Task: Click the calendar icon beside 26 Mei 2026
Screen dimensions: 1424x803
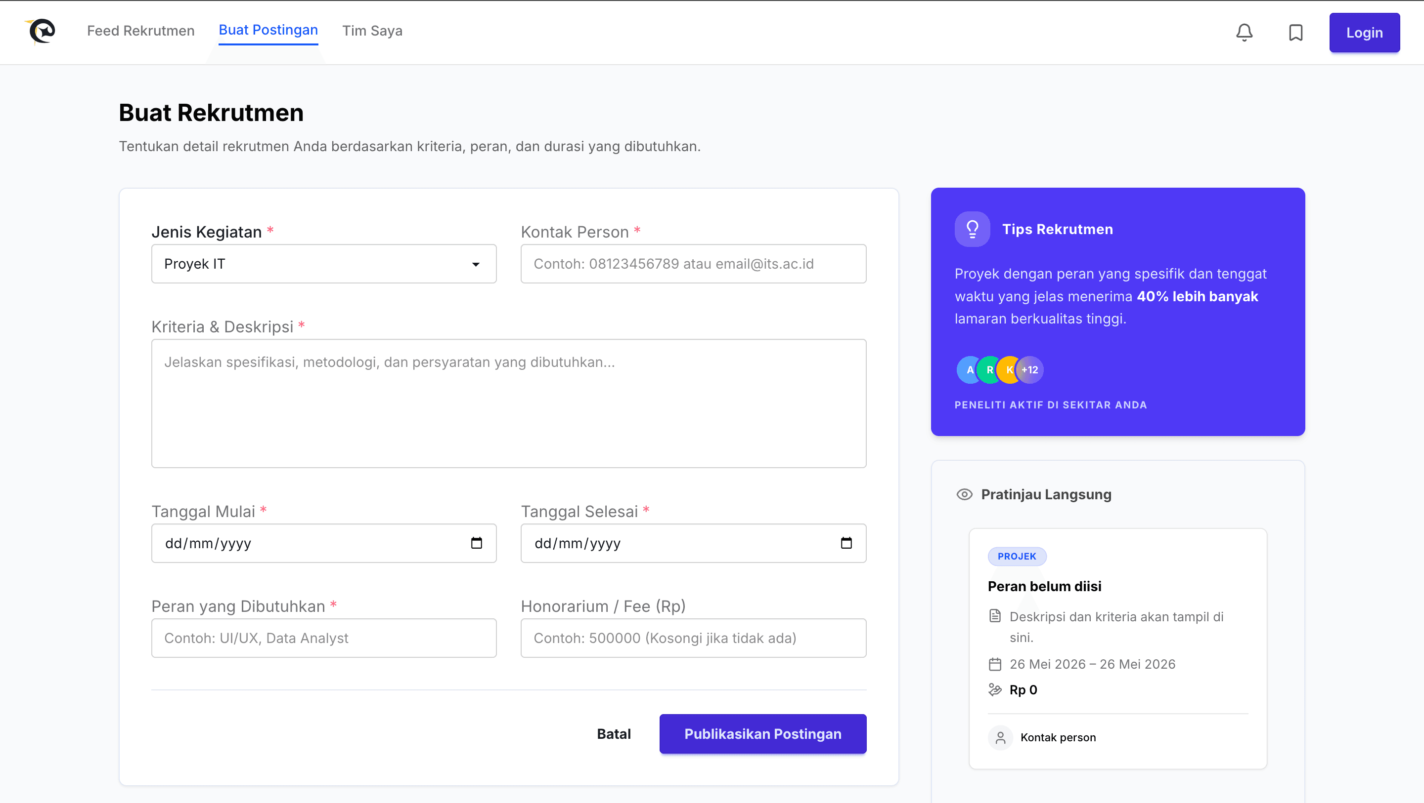Action: coord(994,664)
